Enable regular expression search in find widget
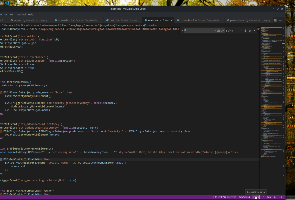This screenshot has width=295, height=200. point(222,30)
